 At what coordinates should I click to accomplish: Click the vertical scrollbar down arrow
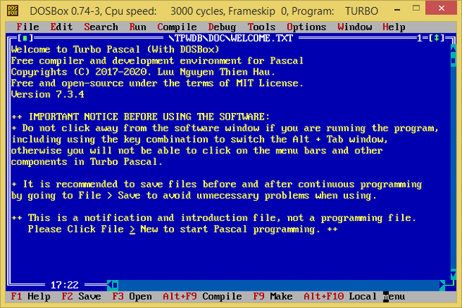(453, 275)
